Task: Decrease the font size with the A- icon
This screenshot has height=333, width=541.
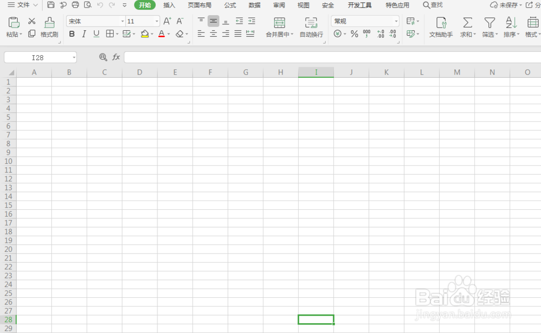Action: 180,21
